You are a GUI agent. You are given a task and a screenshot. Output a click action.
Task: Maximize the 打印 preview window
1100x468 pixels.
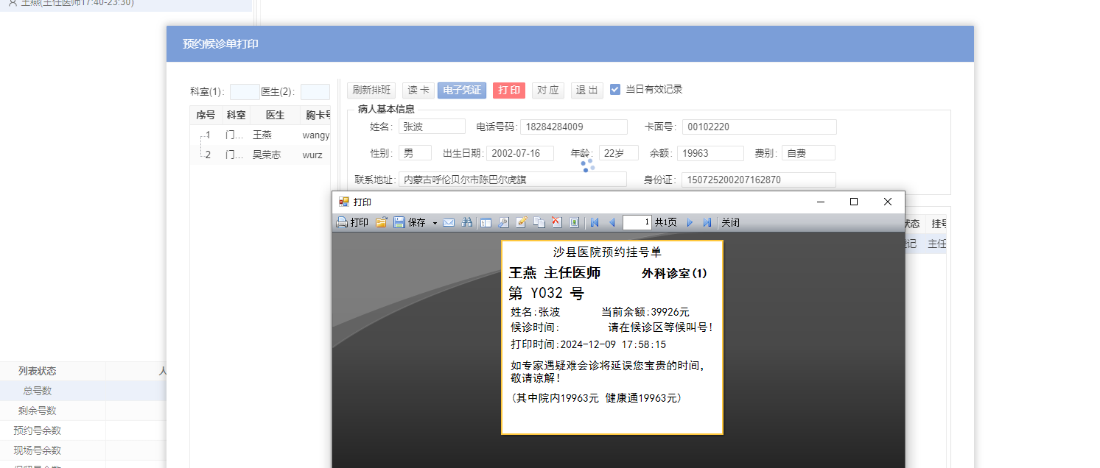[x=854, y=202]
